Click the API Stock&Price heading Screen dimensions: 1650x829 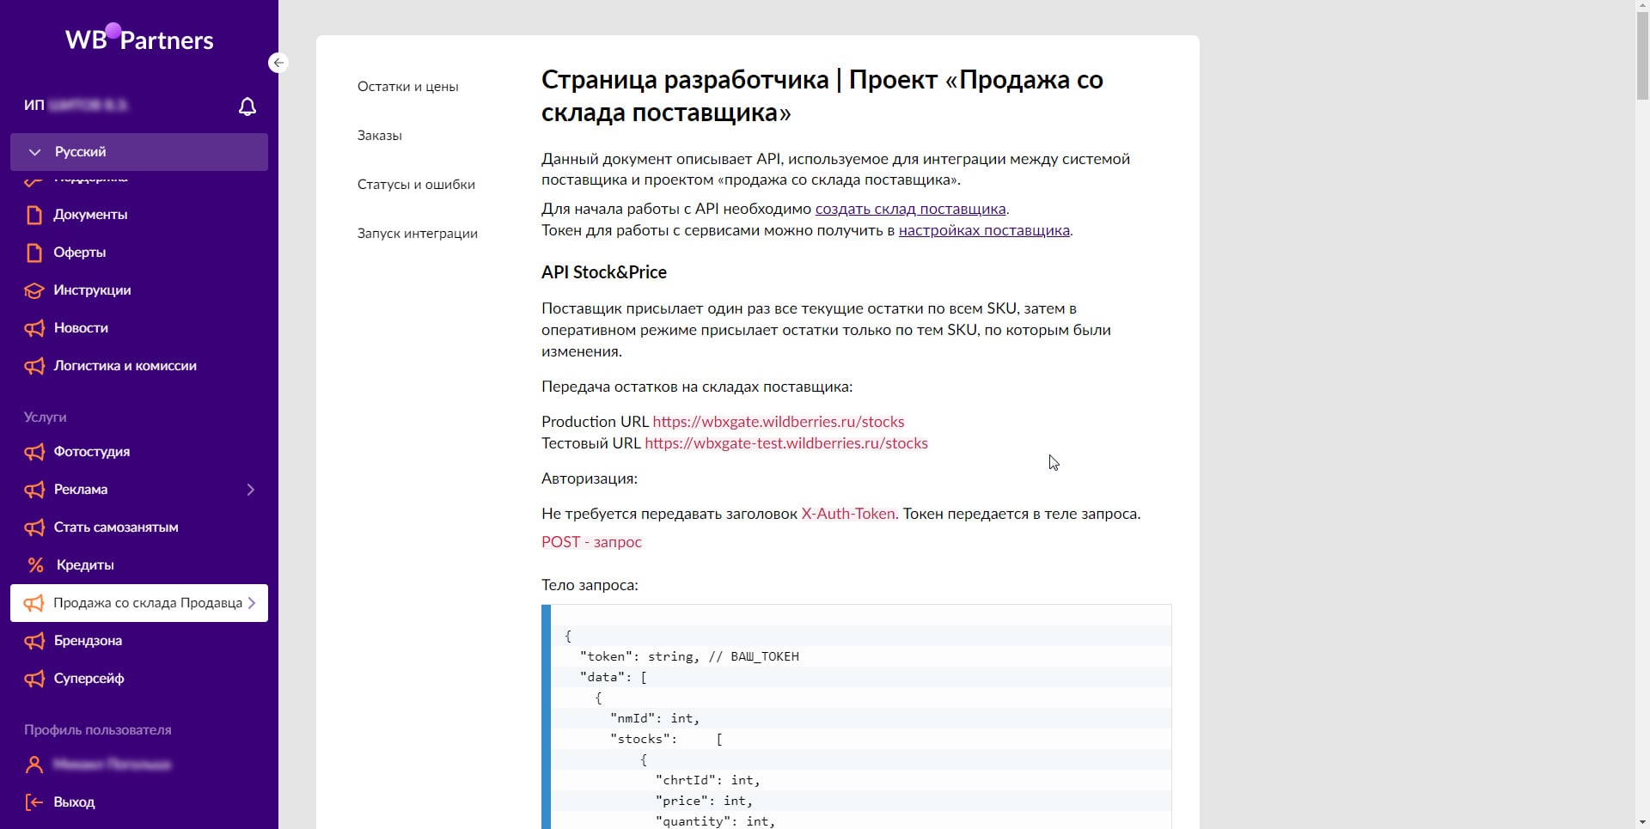coord(604,272)
